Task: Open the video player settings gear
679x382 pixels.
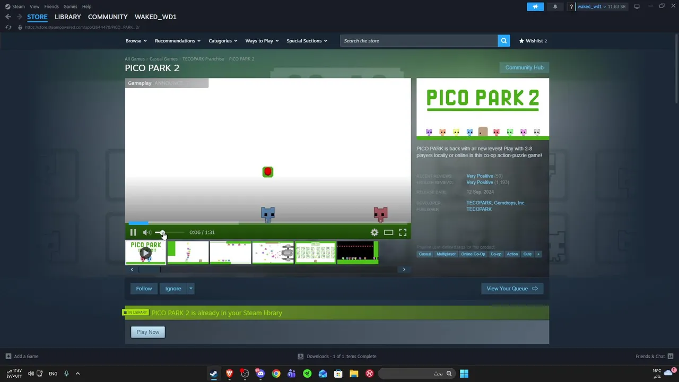Action: 375,232
